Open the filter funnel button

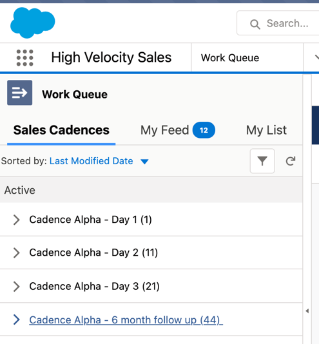(262, 161)
